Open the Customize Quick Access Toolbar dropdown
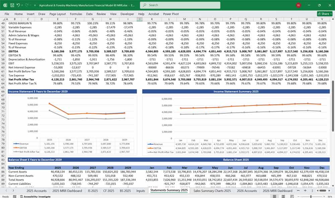335x198 pixels. [34, 5]
